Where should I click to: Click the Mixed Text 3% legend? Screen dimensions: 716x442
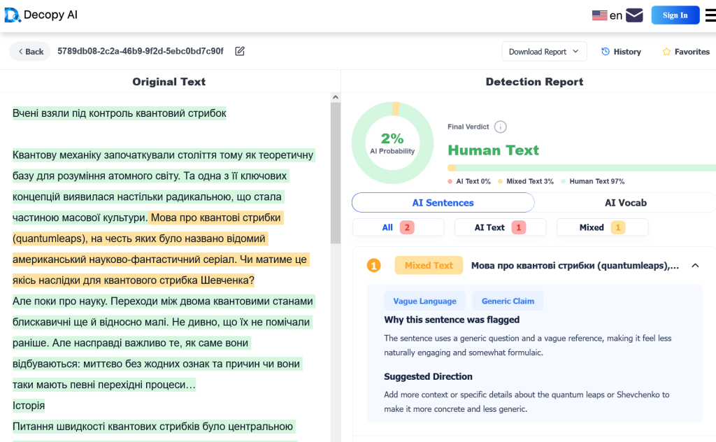click(526, 181)
